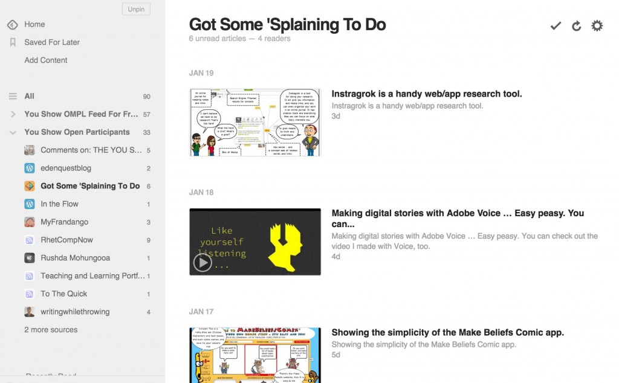The width and height of the screenshot is (619, 383).
Task: Click the RhetCompNow RSS icon
Action: [30, 240]
